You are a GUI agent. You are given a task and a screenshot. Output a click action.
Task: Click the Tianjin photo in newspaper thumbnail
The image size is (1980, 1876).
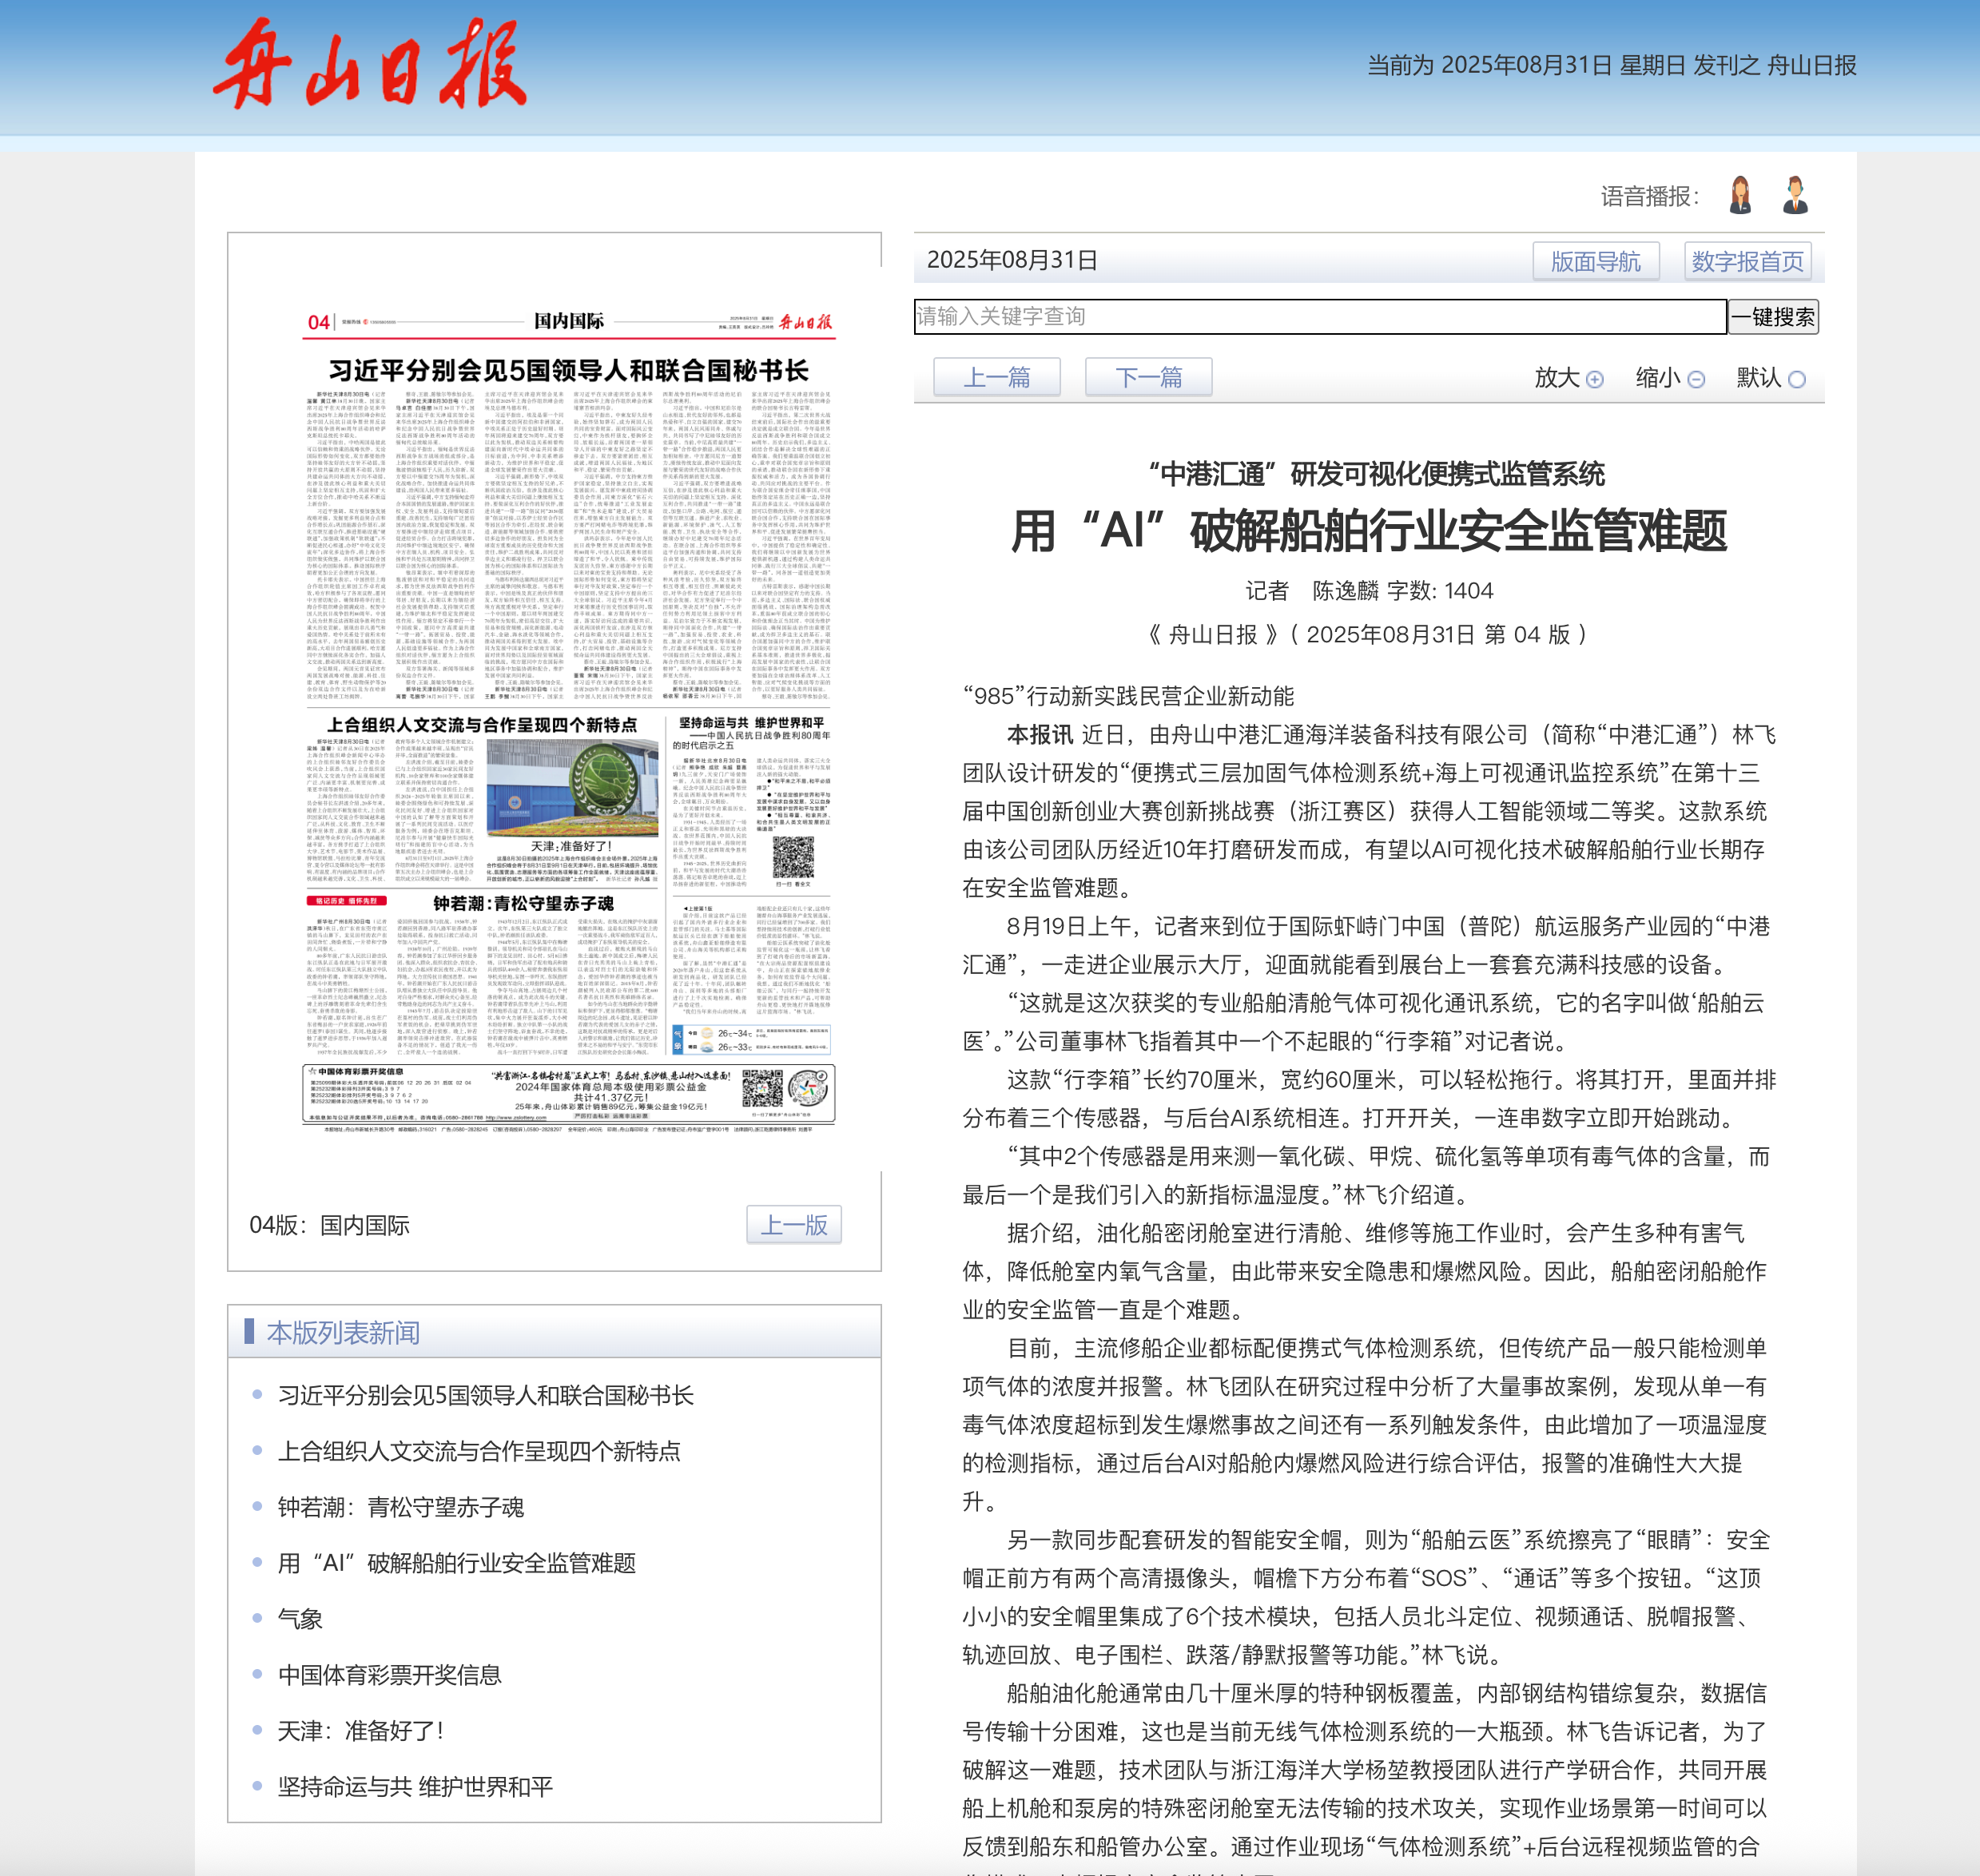tap(573, 787)
